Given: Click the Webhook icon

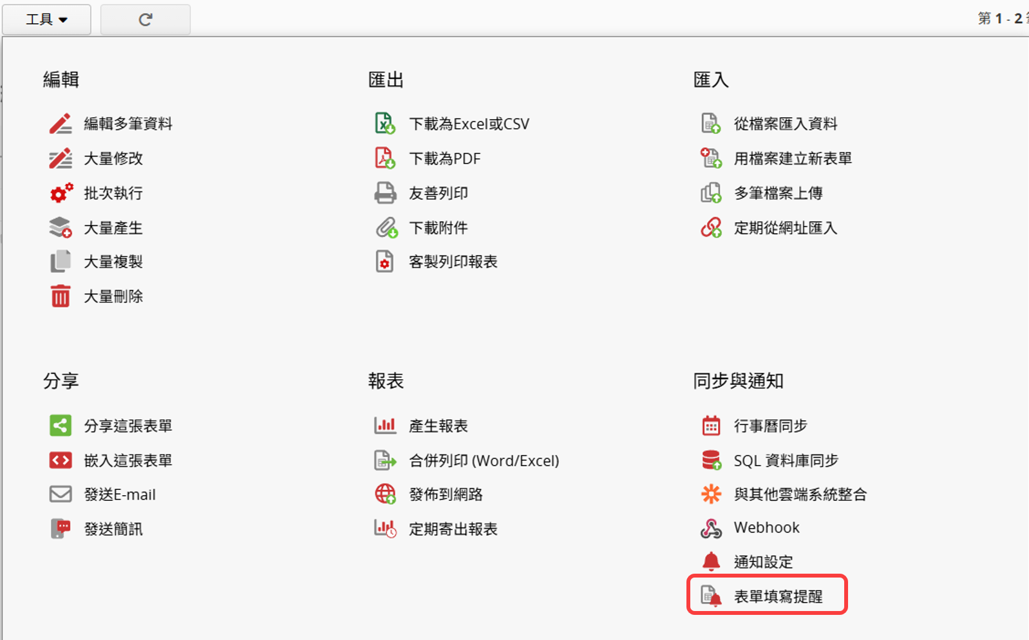Looking at the screenshot, I should tap(711, 528).
